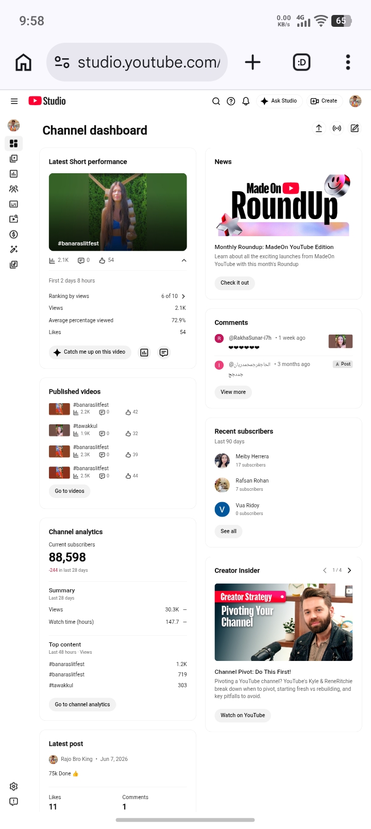
Task: Click the 88,598 current subscribers count
Action: pyautogui.click(x=68, y=557)
